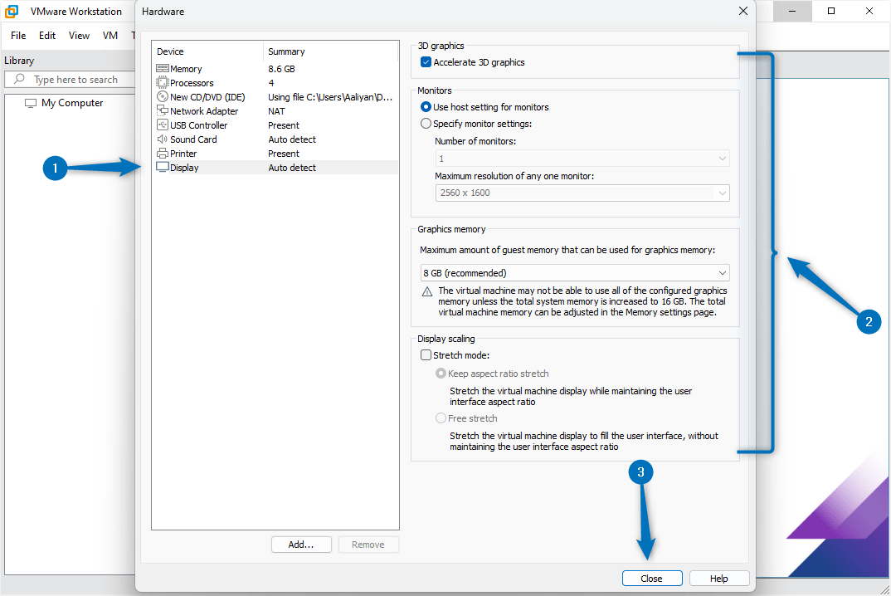Viewport: 891px width, 596px height.
Task: Select the Memory device icon
Action: tap(161, 68)
